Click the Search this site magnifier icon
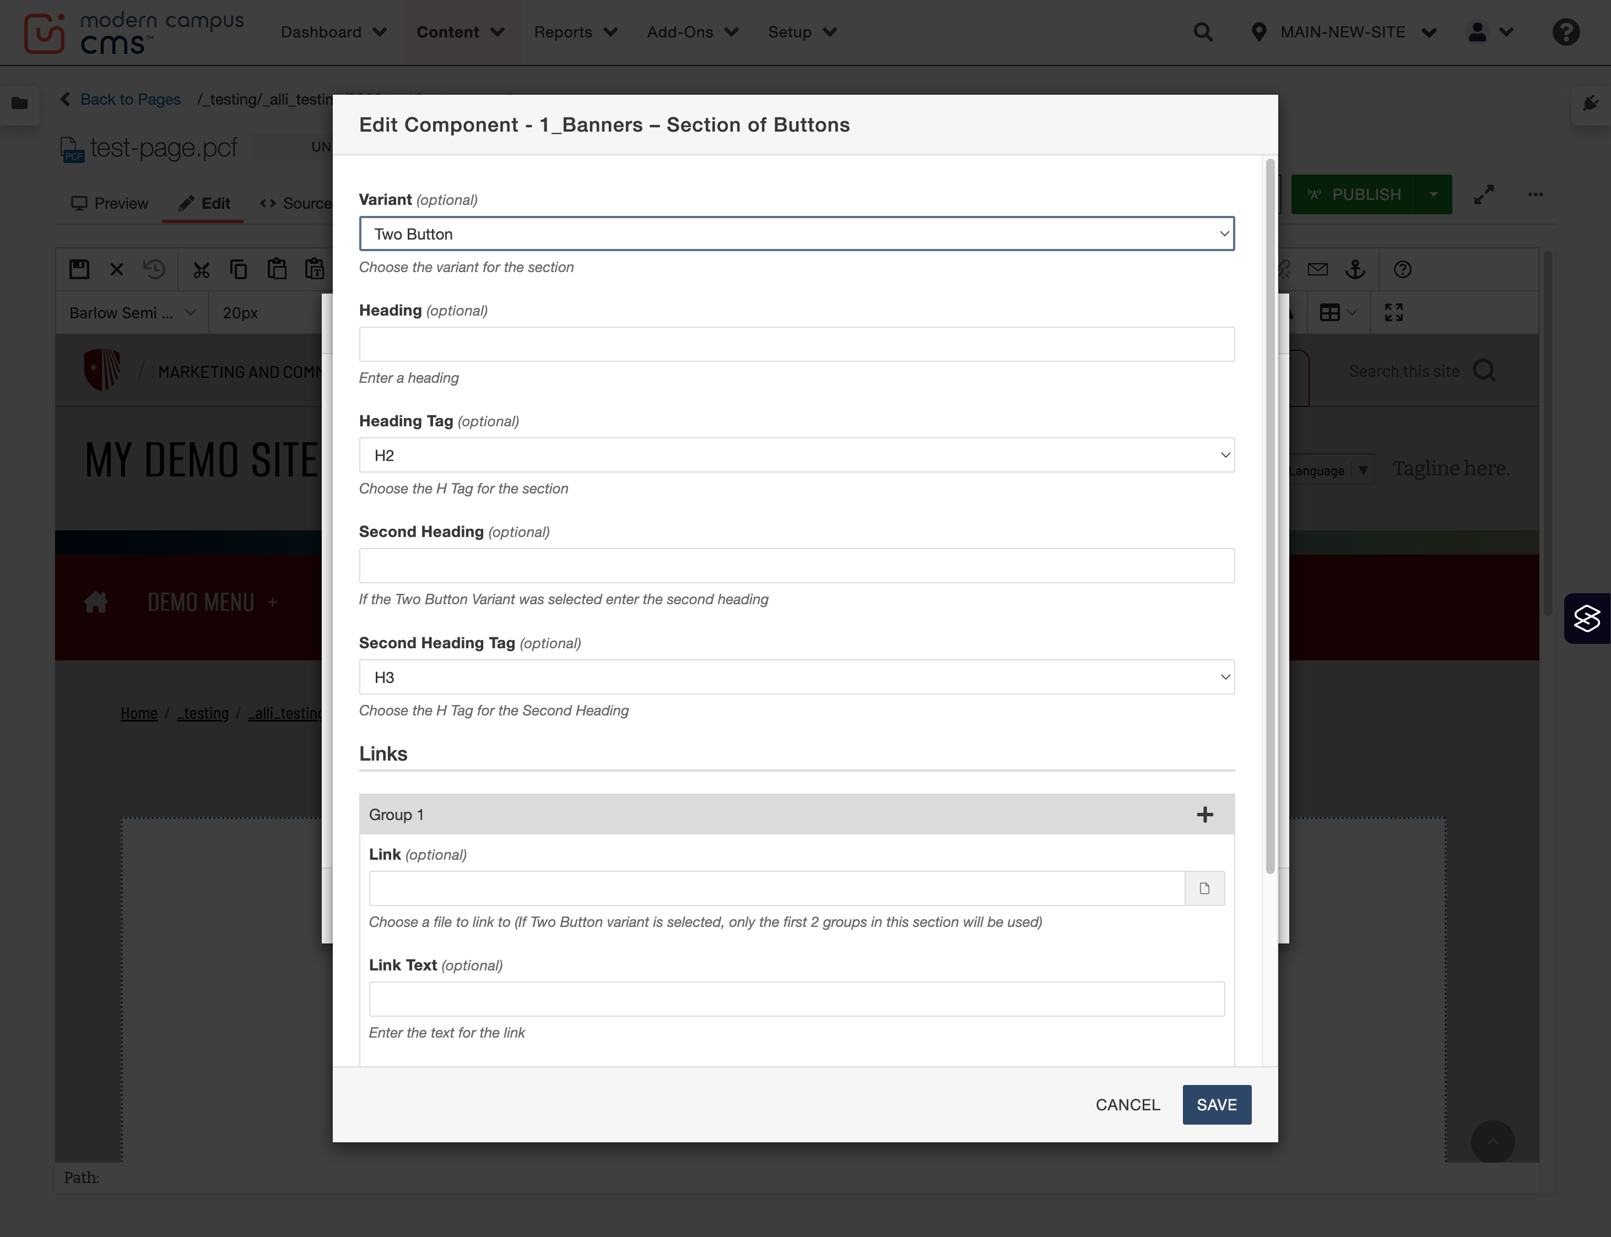The image size is (1611, 1237). [x=1484, y=370]
